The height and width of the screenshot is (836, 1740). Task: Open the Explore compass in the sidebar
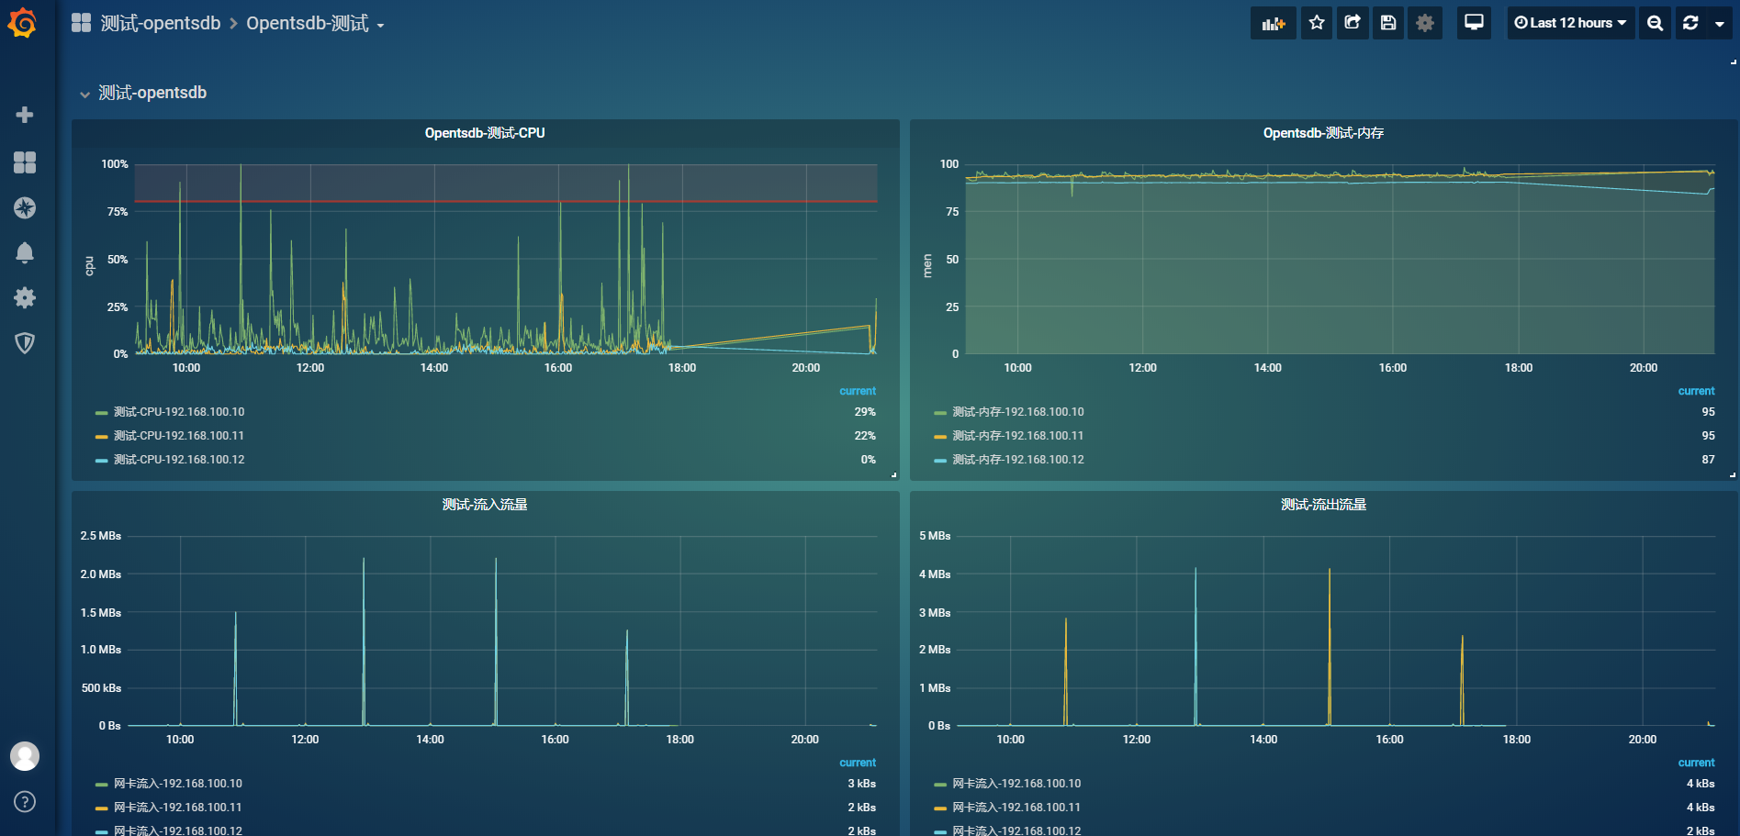coord(25,207)
